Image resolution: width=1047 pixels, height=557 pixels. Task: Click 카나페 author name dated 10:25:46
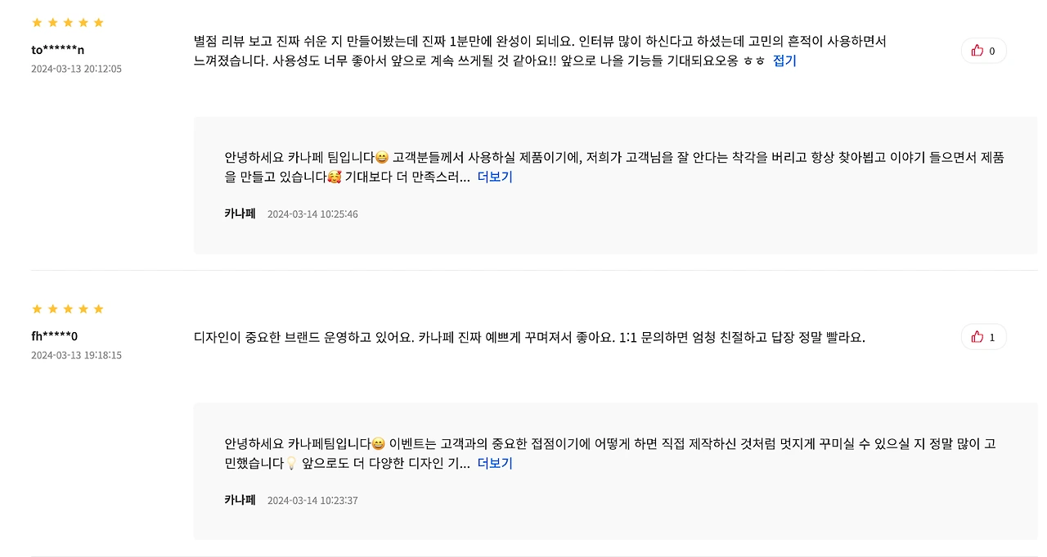pyautogui.click(x=240, y=213)
